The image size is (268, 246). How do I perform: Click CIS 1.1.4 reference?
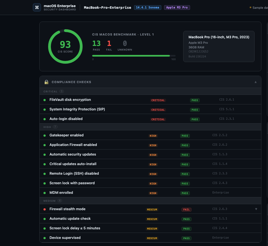tap(220, 164)
